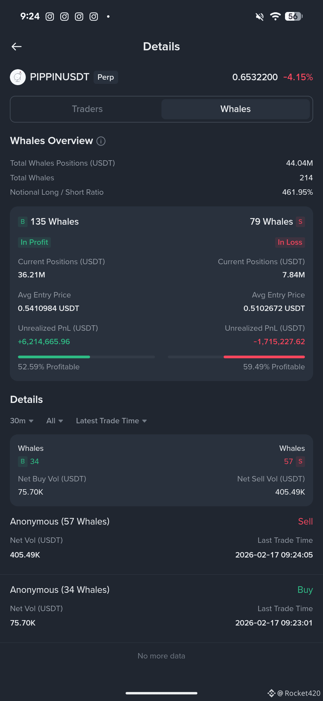Viewport: 323px width, 701px height.
Task: Tap the In Profit tag
Action: pyautogui.click(x=34, y=242)
